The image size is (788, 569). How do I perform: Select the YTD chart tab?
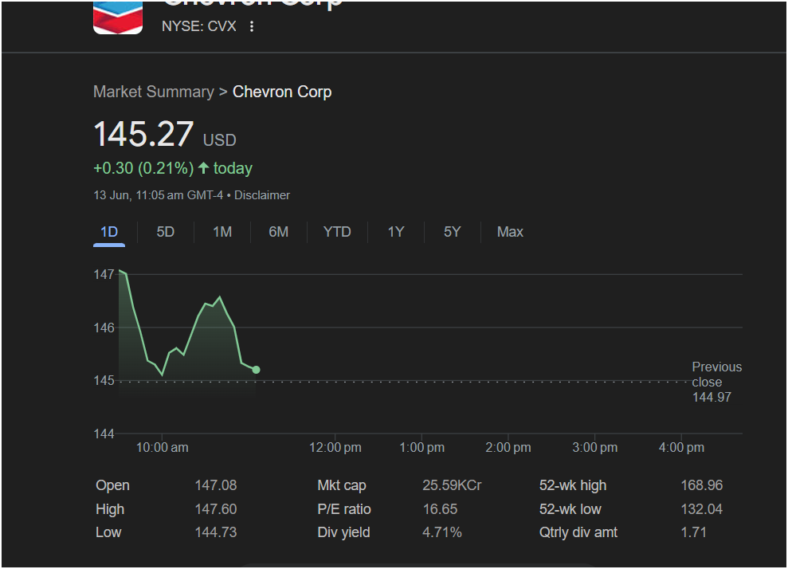tap(337, 232)
